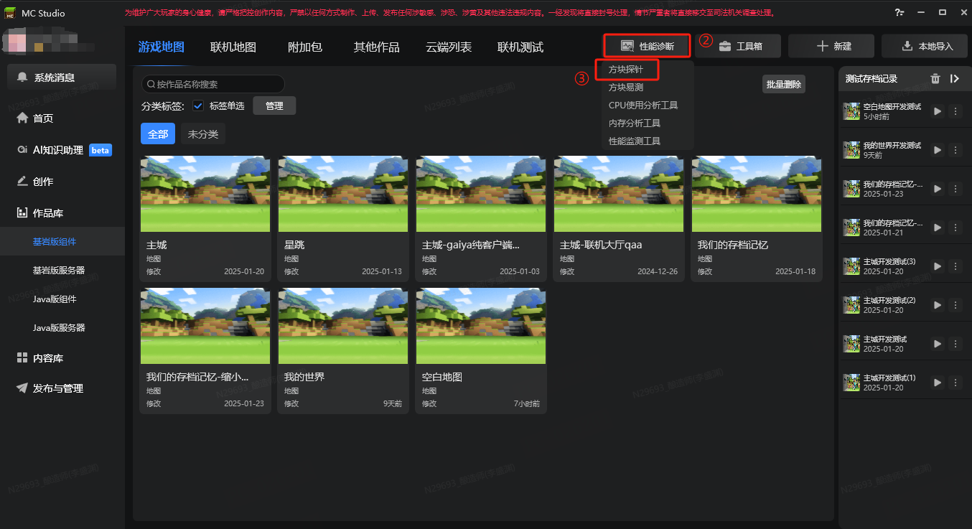The image size is (972, 529).
Task: Click the 批量删除 batch delete button
Action: (784, 84)
